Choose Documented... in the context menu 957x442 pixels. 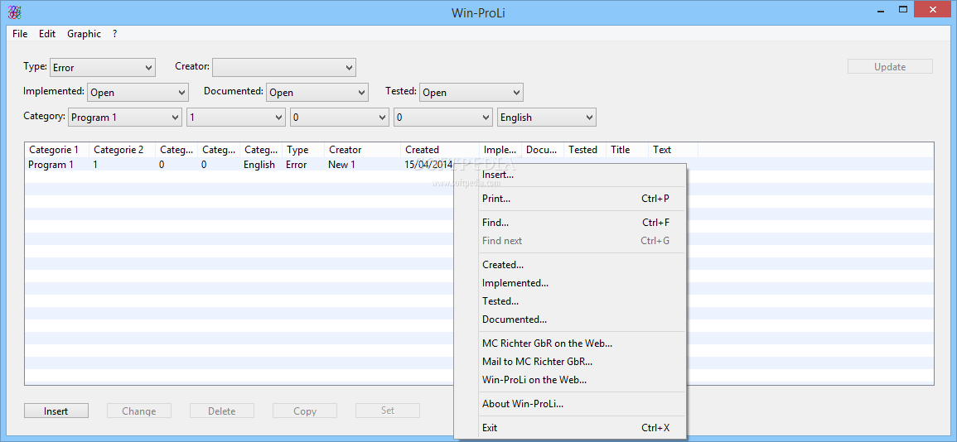[x=570, y=319]
